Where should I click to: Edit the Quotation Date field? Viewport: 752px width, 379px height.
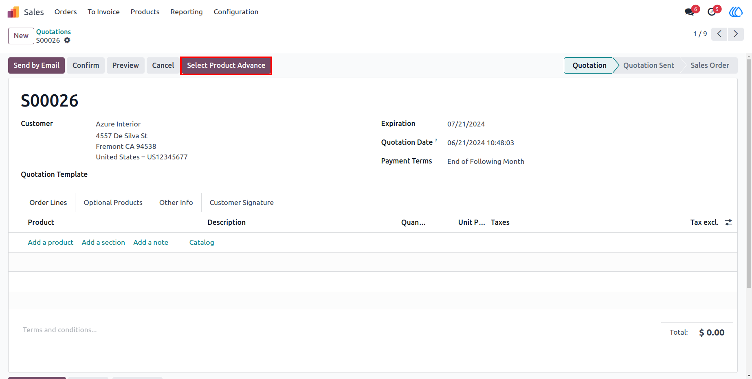481,143
